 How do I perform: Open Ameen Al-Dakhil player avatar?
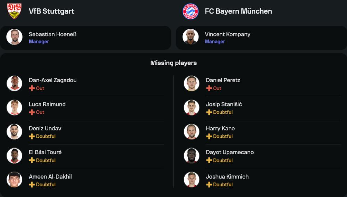click(14, 180)
